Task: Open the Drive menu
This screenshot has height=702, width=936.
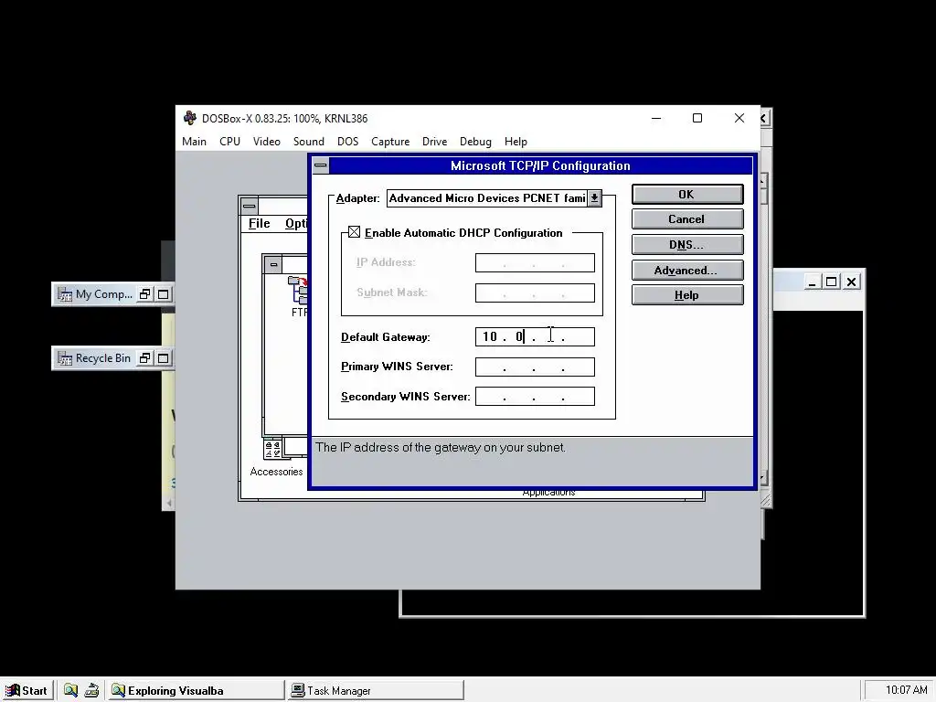Action: (434, 142)
